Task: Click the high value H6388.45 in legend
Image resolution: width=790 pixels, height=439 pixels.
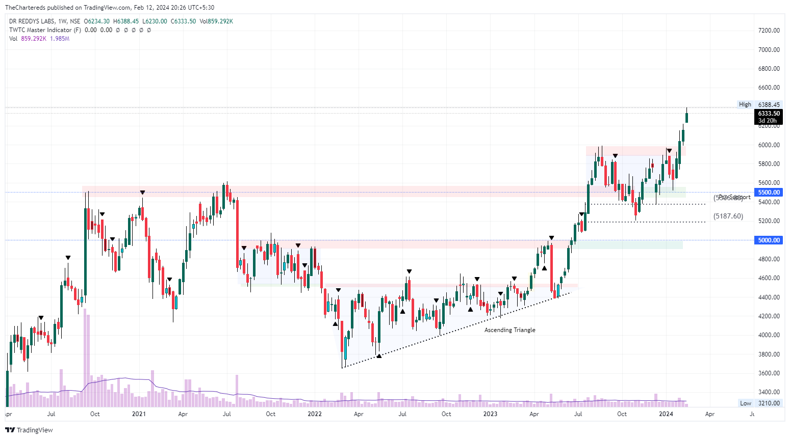Action: (126, 21)
